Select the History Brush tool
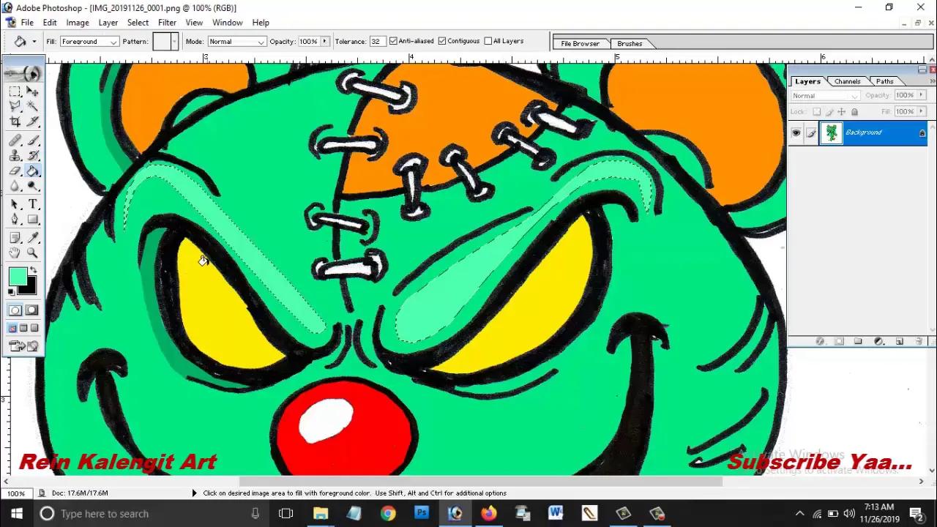This screenshot has height=527, width=937. 32,155
